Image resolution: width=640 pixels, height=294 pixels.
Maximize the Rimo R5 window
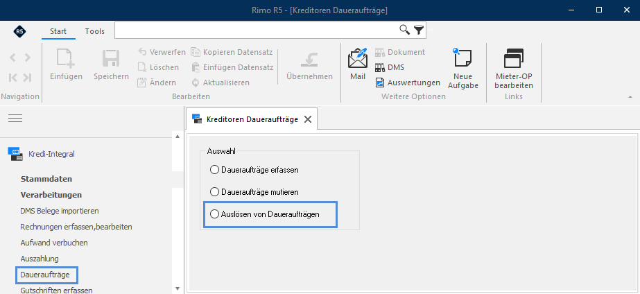pos(599,10)
